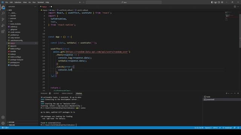Image resolution: width=241 pixels, height=135 pixels.
Task: Open the Go menu
Action: (x=29, y=2)
